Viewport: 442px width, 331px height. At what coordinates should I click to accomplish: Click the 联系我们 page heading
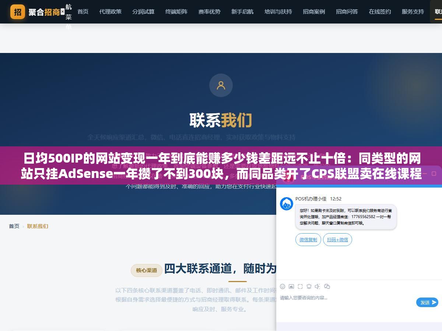(x=221, y=120)
